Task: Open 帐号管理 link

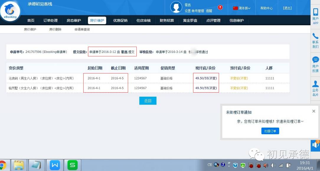Action: pyautogui.click(x=198, y=11)
